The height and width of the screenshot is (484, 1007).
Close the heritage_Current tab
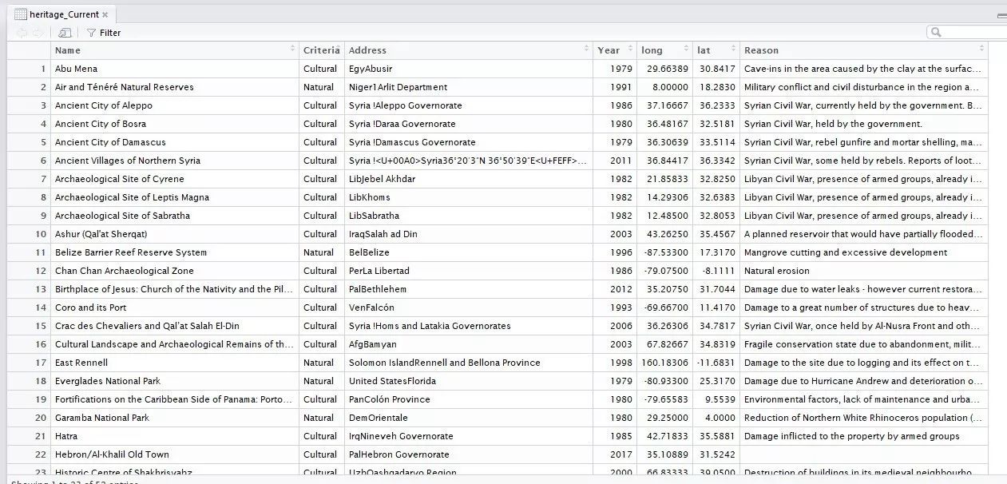click(105, 14)
